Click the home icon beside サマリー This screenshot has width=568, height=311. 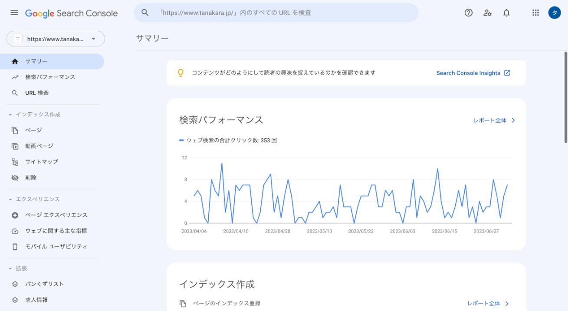(x=15, y=62)
